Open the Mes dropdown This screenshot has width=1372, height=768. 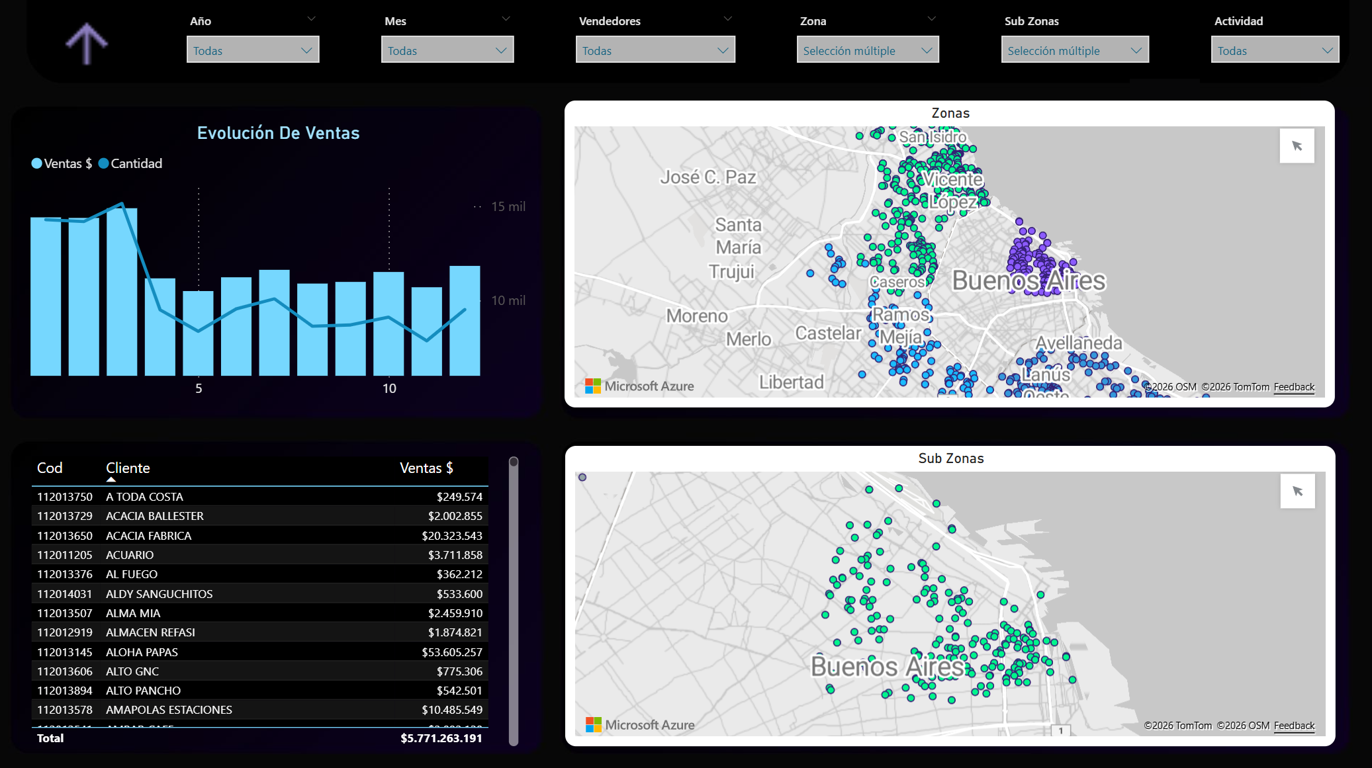point(447,50)
